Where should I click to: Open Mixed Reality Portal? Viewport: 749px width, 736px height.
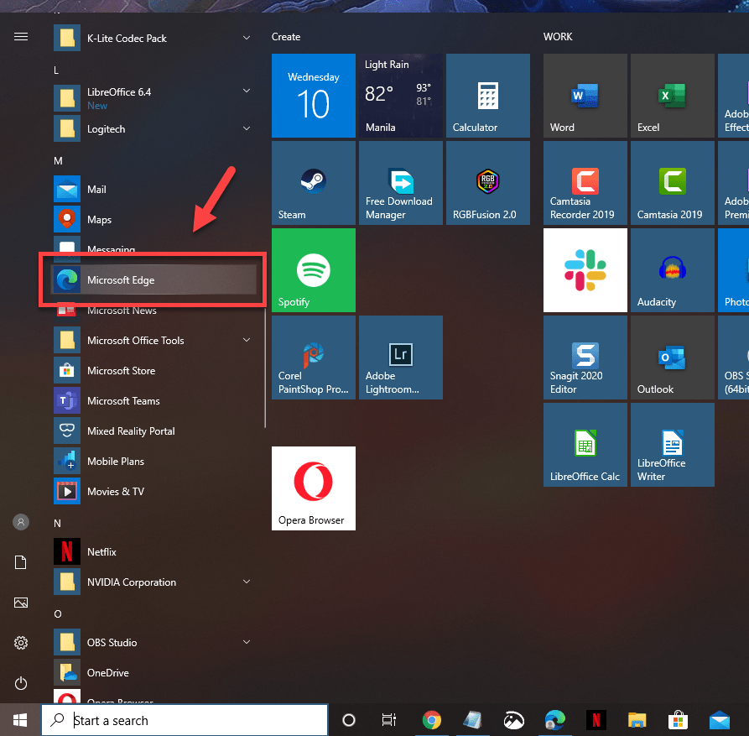tap(153, 431)
